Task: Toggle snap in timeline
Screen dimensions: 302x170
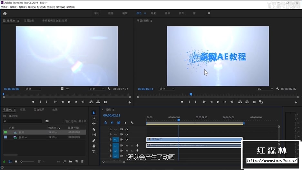Action: [x=112, y=123]
